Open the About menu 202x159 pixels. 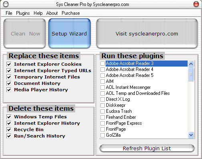(52, 13)
